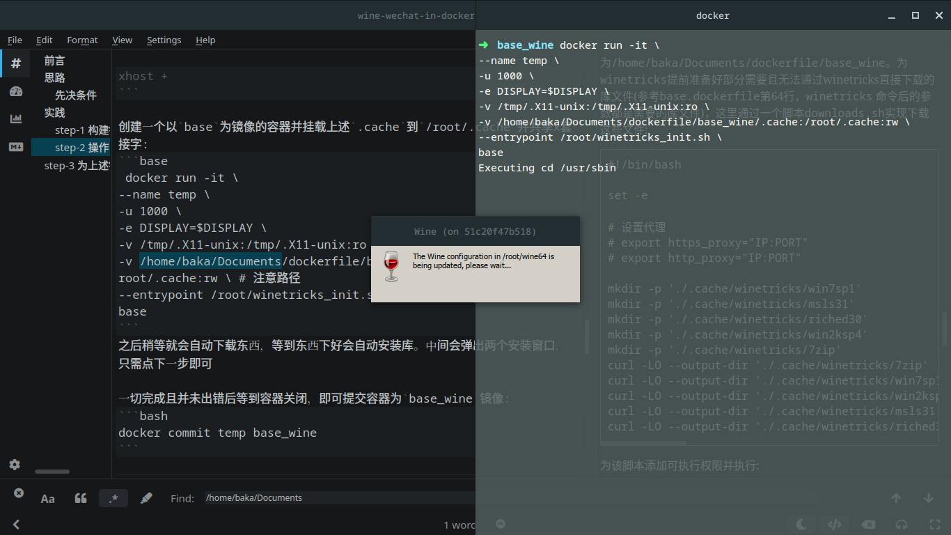Open the sidebar settings gear

point(15,465)
